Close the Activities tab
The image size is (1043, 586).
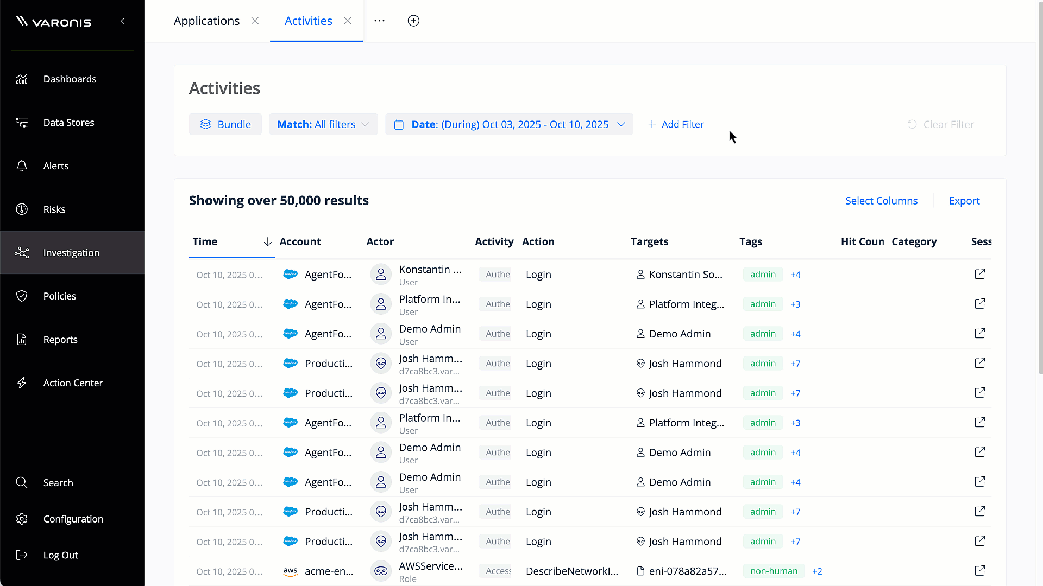[348, 21]
